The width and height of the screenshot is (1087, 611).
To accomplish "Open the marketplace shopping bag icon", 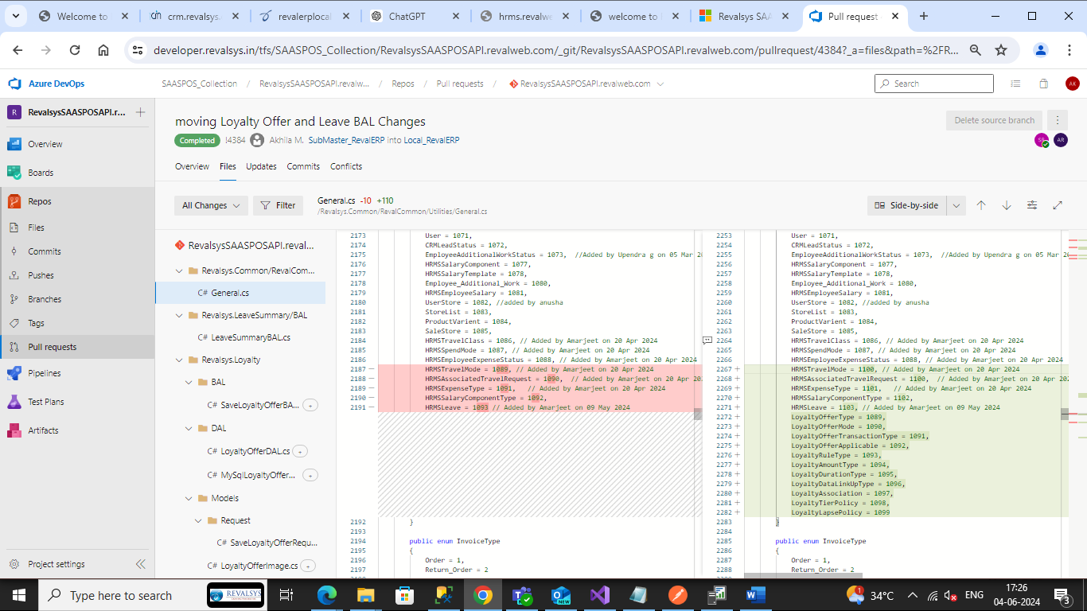I will click(1043, 84).
